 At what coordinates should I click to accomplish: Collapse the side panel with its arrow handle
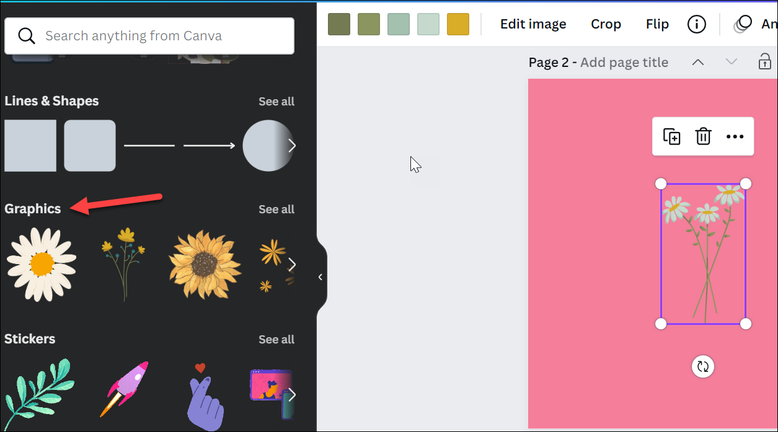pyautogui.click(x=320, y=277)
